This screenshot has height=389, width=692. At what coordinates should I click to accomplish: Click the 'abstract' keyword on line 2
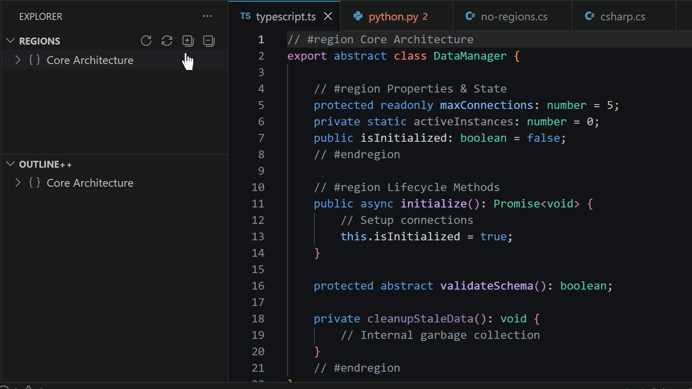tap(360, 56)
